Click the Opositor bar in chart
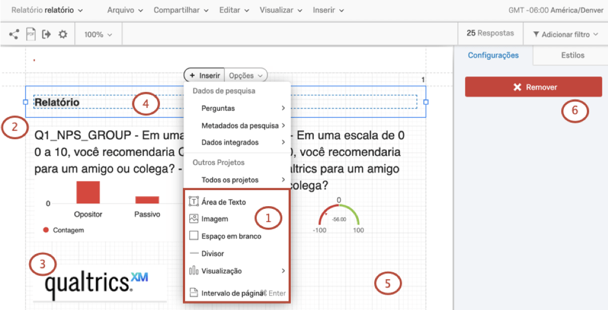 [x=88, y=192]
